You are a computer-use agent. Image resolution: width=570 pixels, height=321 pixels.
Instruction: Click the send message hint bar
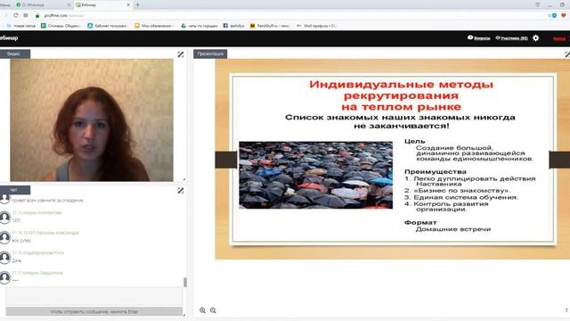click(x=94, y=311)
